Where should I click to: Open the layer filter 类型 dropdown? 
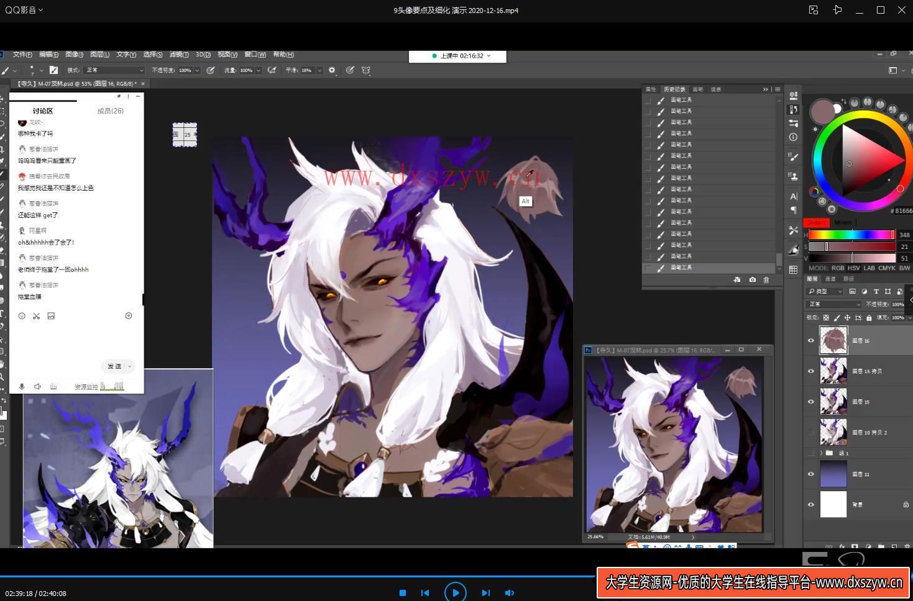click(x=825, y=291)
